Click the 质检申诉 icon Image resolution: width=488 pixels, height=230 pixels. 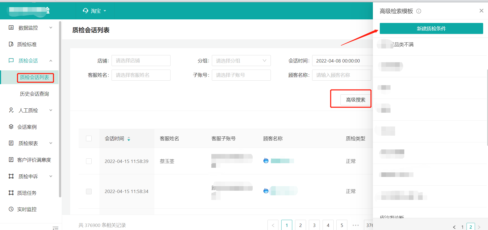click(11, 176)
